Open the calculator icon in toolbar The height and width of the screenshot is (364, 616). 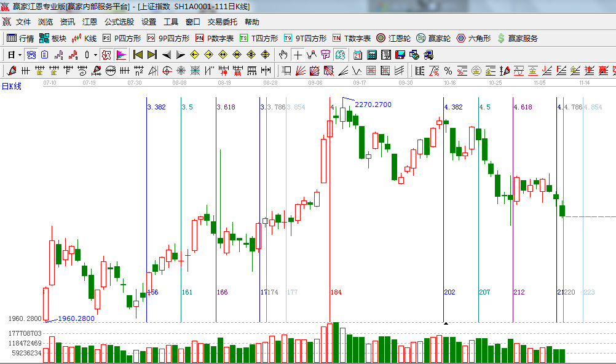click(x=371, y=55)
